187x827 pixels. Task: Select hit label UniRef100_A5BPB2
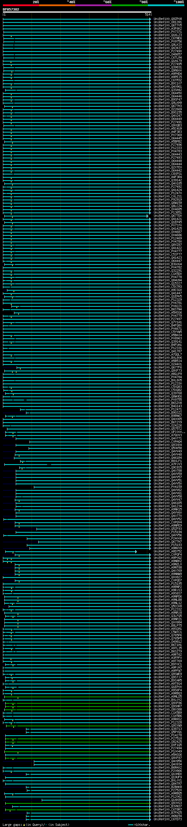168,142
